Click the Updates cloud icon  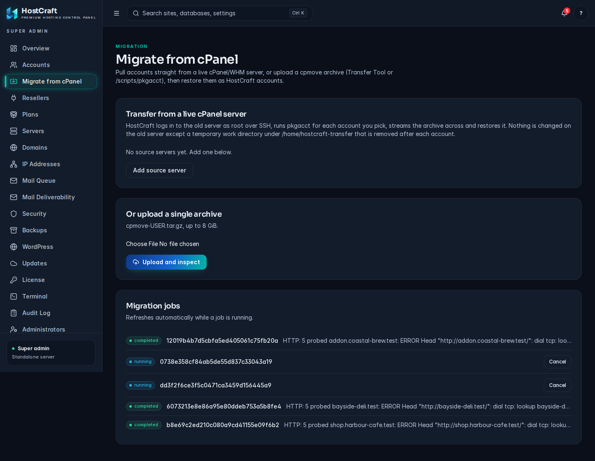(x=14, y=263)
